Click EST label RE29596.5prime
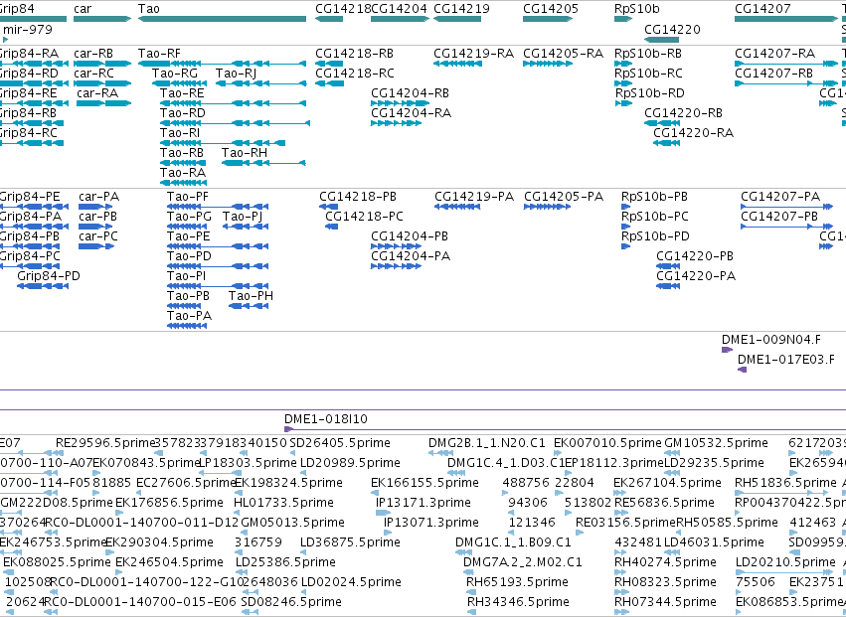Screen dimensions: 846x617 (x=105, y=443)
